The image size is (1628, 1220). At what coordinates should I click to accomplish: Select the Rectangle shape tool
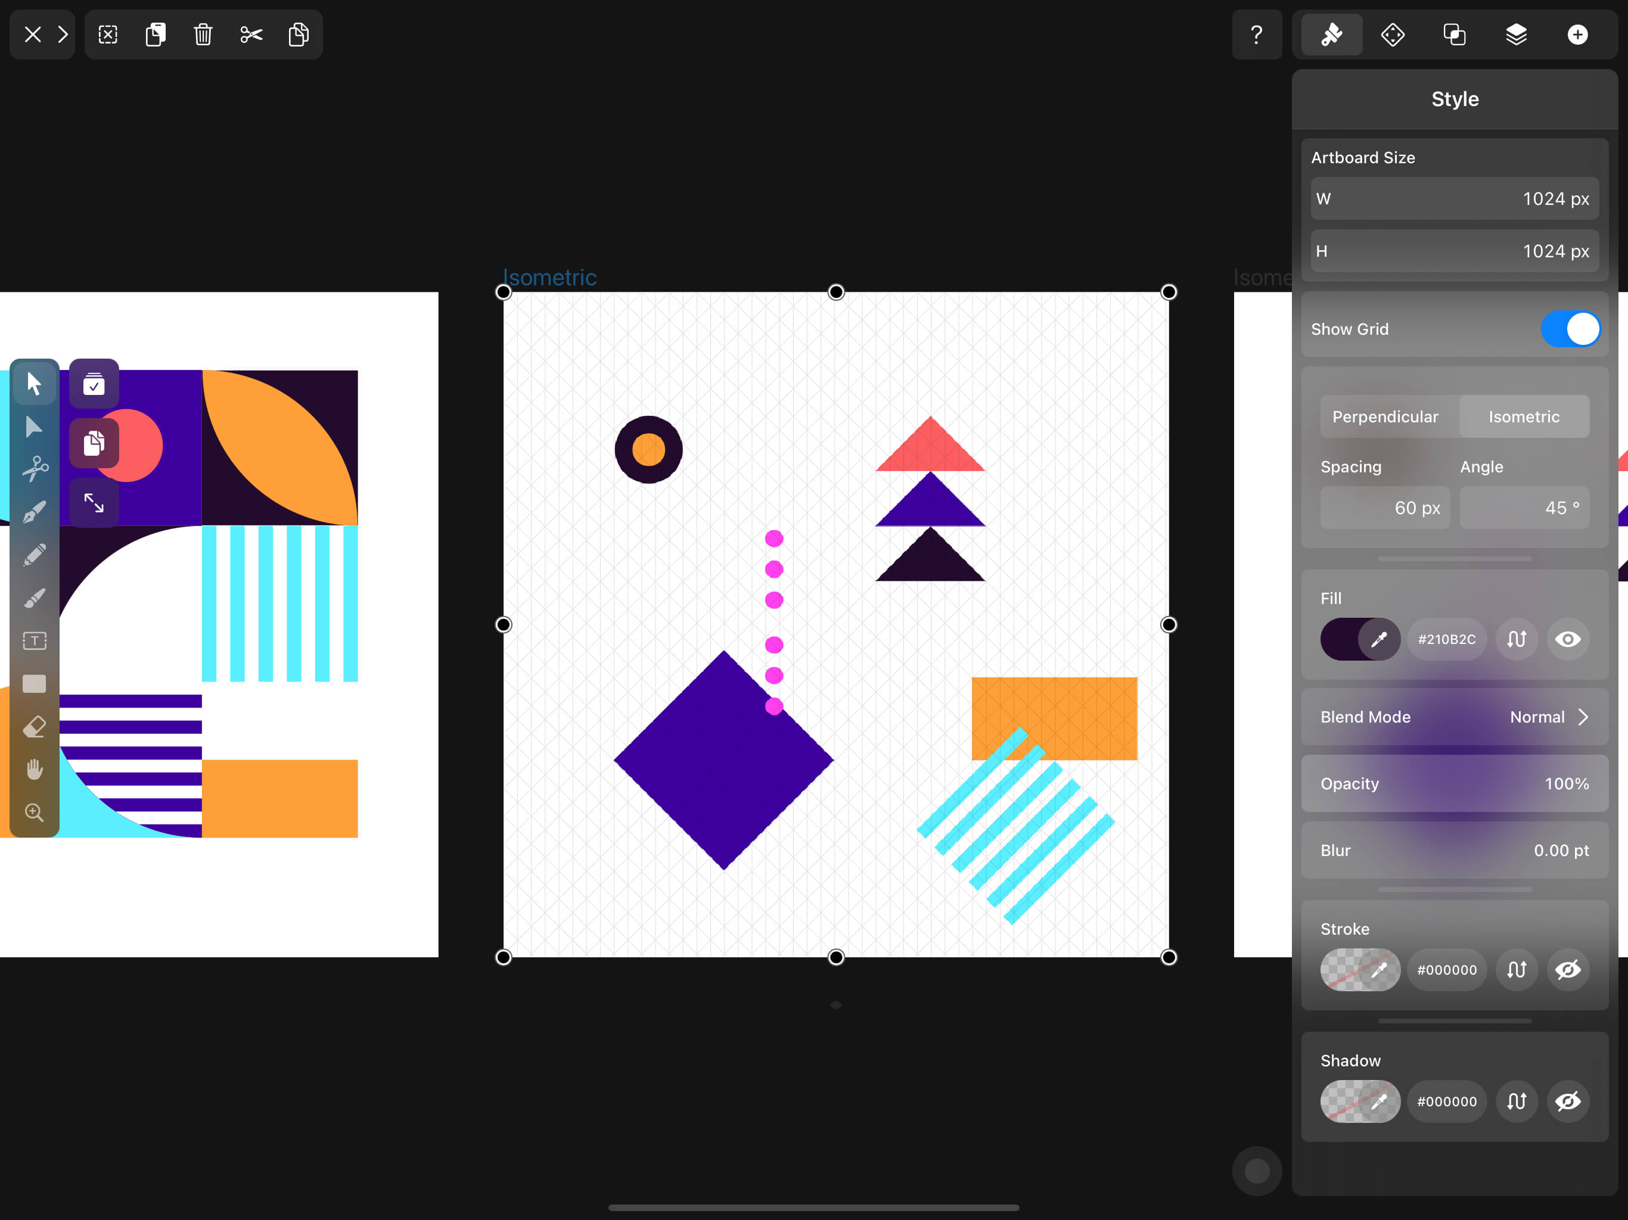(34, 684)
